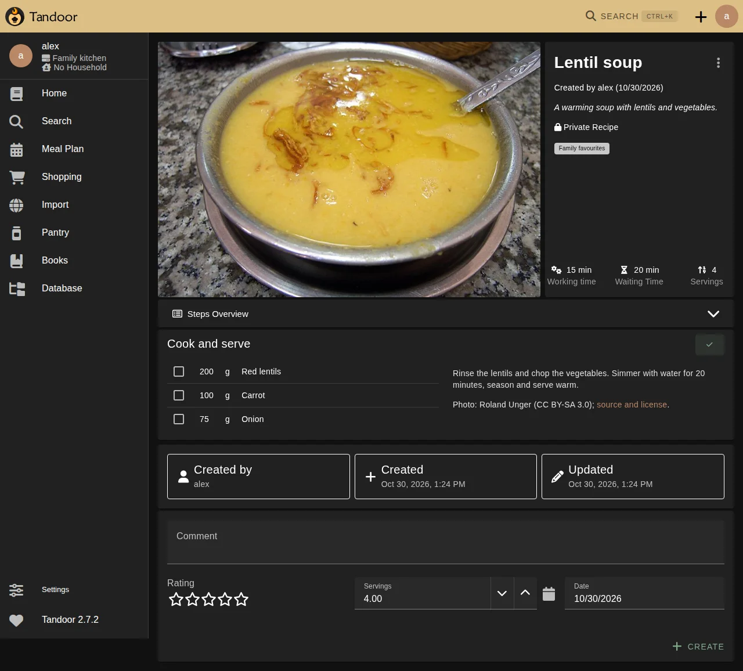The height and width of the screenshot is (671, 743).
Task: Open Database from the sidebar
Action: pyautogui.click(x=74, y=288)
